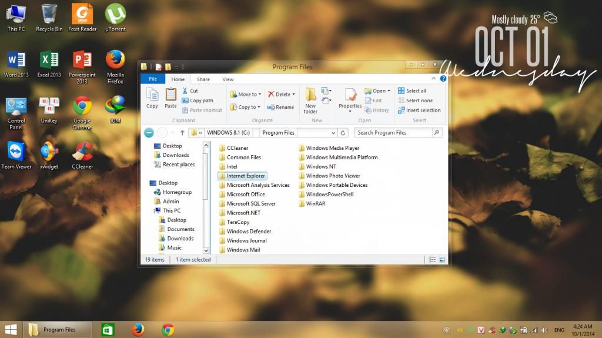Viewport: 602px width, 338px height.
Task: Open Store app on taskbar
Action: click(x=108, y=330)
